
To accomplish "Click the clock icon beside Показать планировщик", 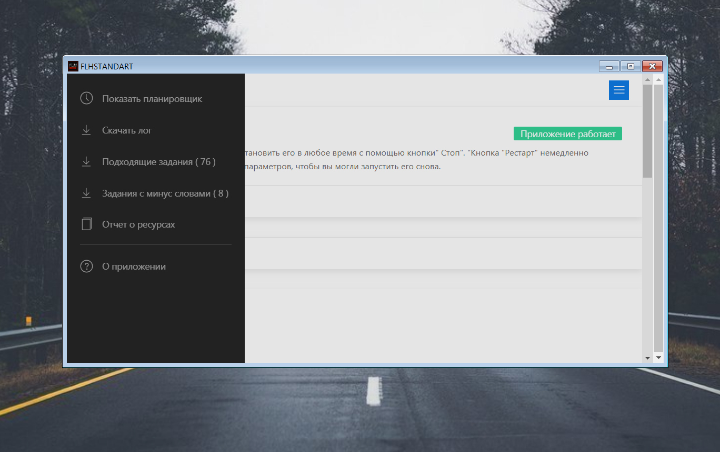I will tap(86, 98).
